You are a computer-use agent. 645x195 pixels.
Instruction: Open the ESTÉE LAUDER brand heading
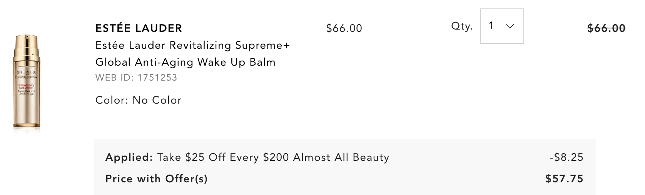[x=139, y=28]
